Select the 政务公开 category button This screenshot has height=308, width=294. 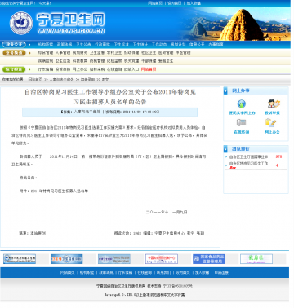pyautogui.click(x=14, y=44)
